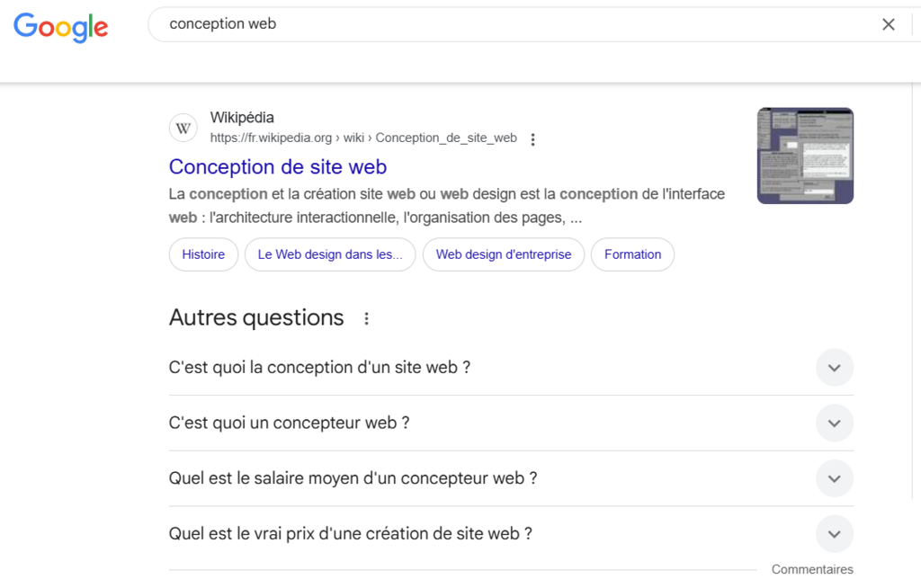The image size is (921, 588).
Task: Click the Google logo
Action: point(59,28)
